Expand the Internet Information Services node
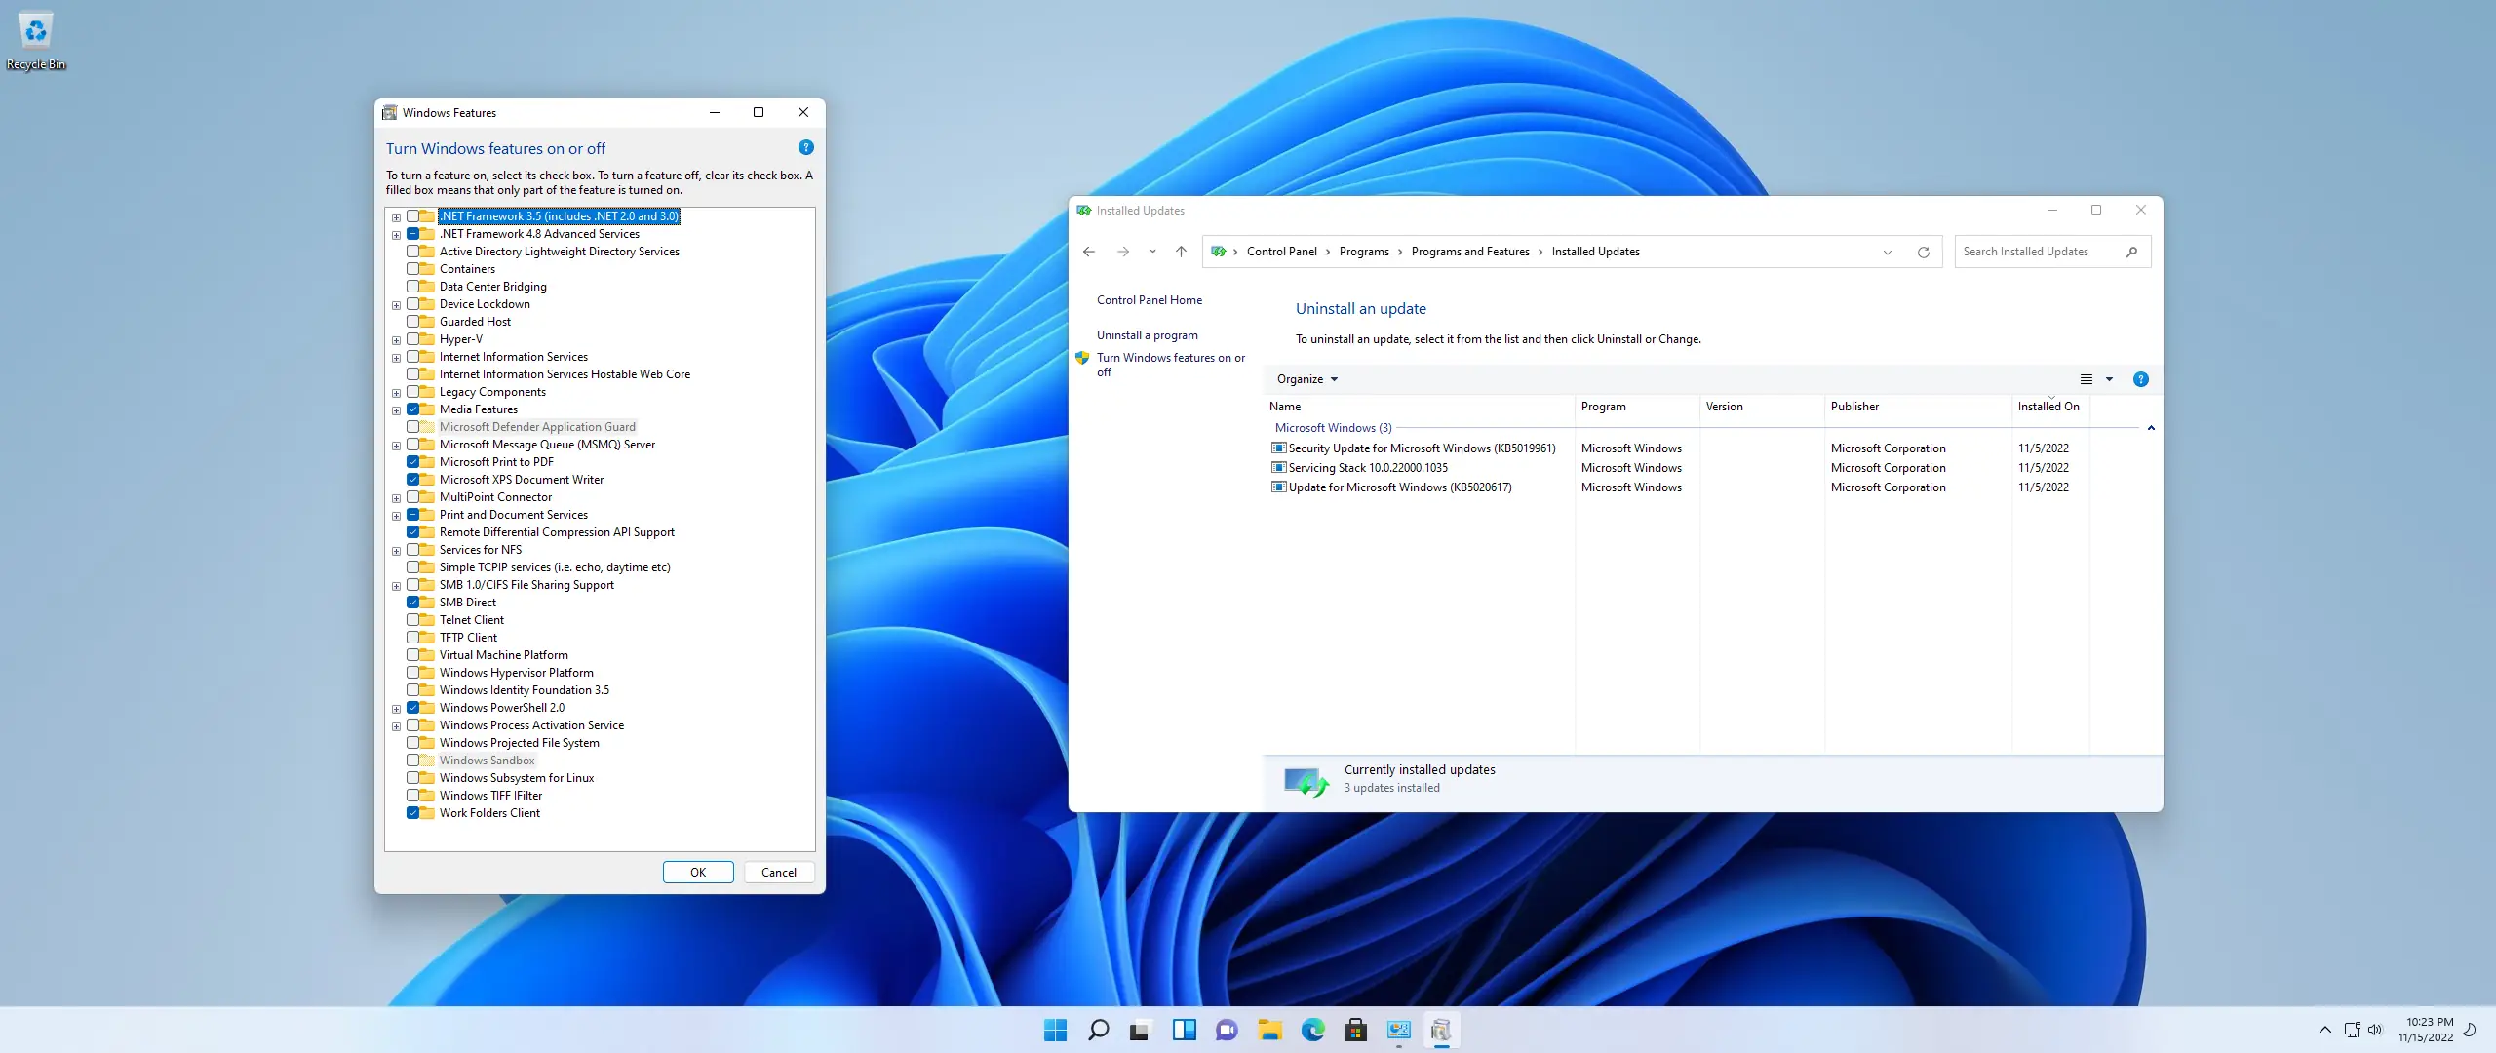 pos(396,358)
